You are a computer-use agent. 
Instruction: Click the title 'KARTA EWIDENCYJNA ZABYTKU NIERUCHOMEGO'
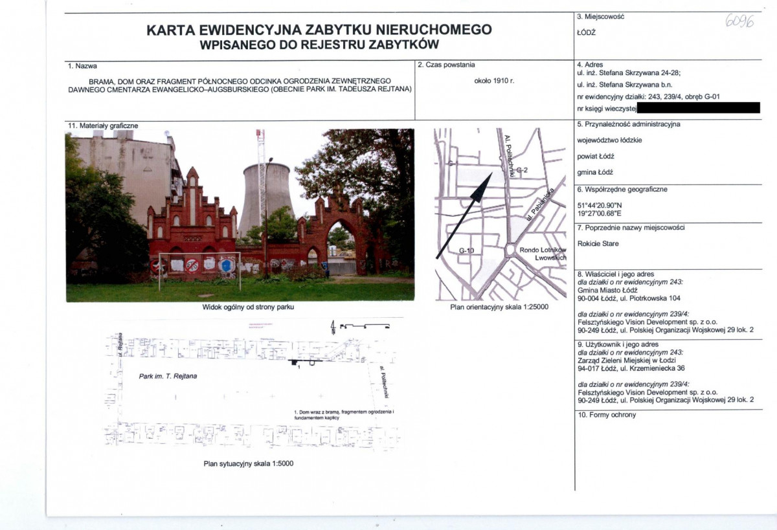click(319, 30)
